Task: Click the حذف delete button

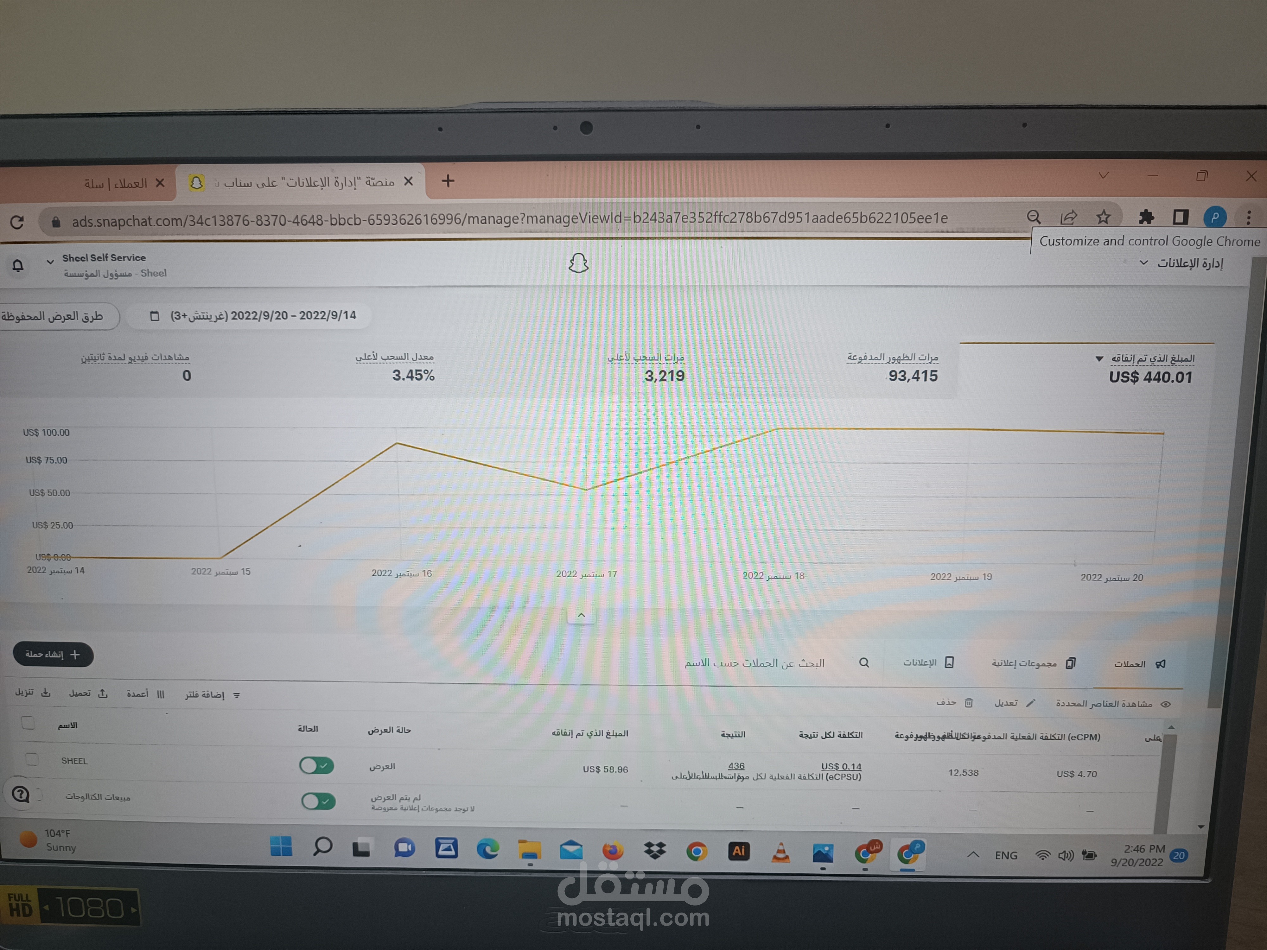Action: (x=954, y=702)
